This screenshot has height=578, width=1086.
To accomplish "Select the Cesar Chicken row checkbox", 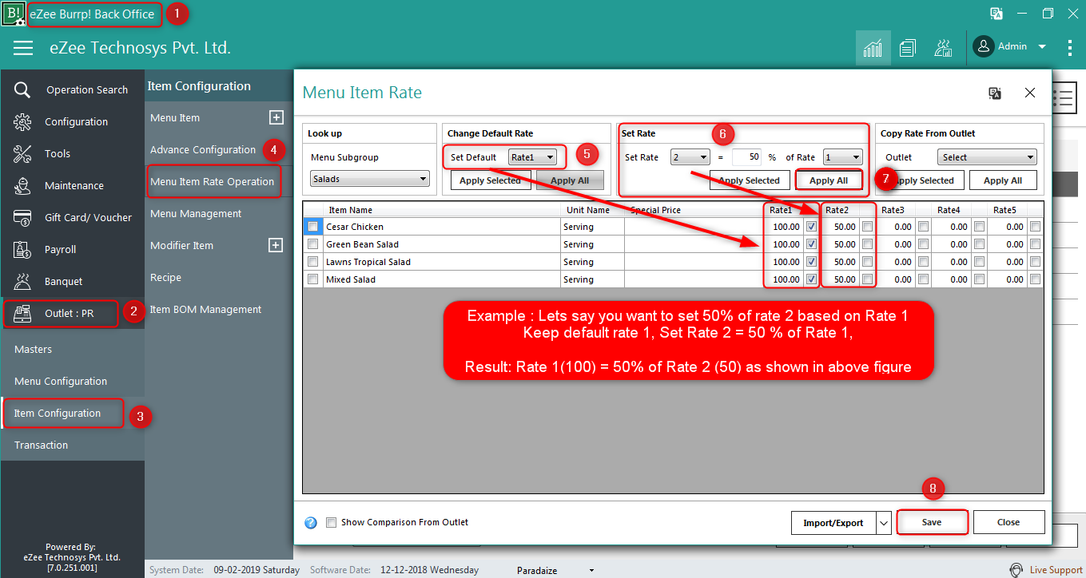I will click(312, 227).
